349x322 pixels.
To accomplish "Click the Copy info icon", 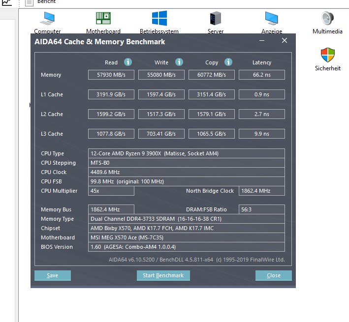I will click(x=228, y=62).
